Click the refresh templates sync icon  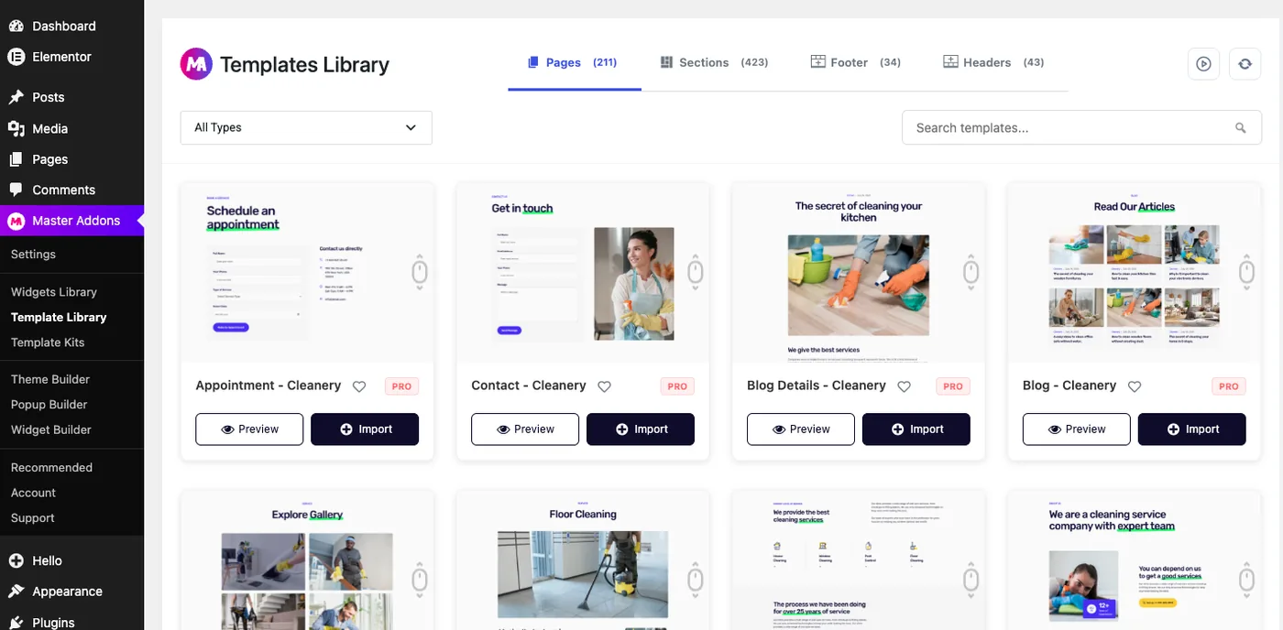1245,64
